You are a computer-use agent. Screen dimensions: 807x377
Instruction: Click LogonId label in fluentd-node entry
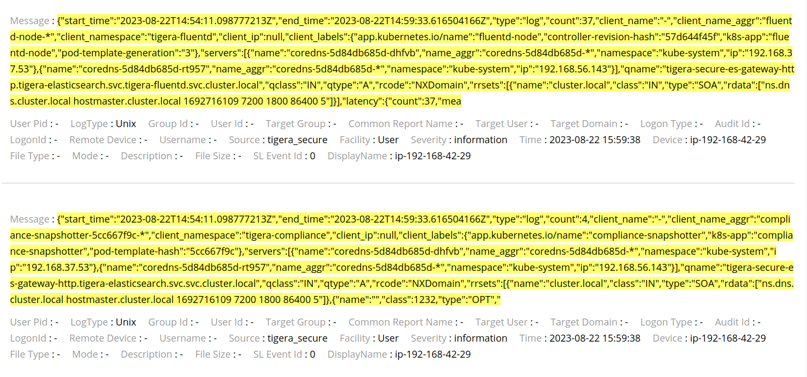tap(28, 140)
